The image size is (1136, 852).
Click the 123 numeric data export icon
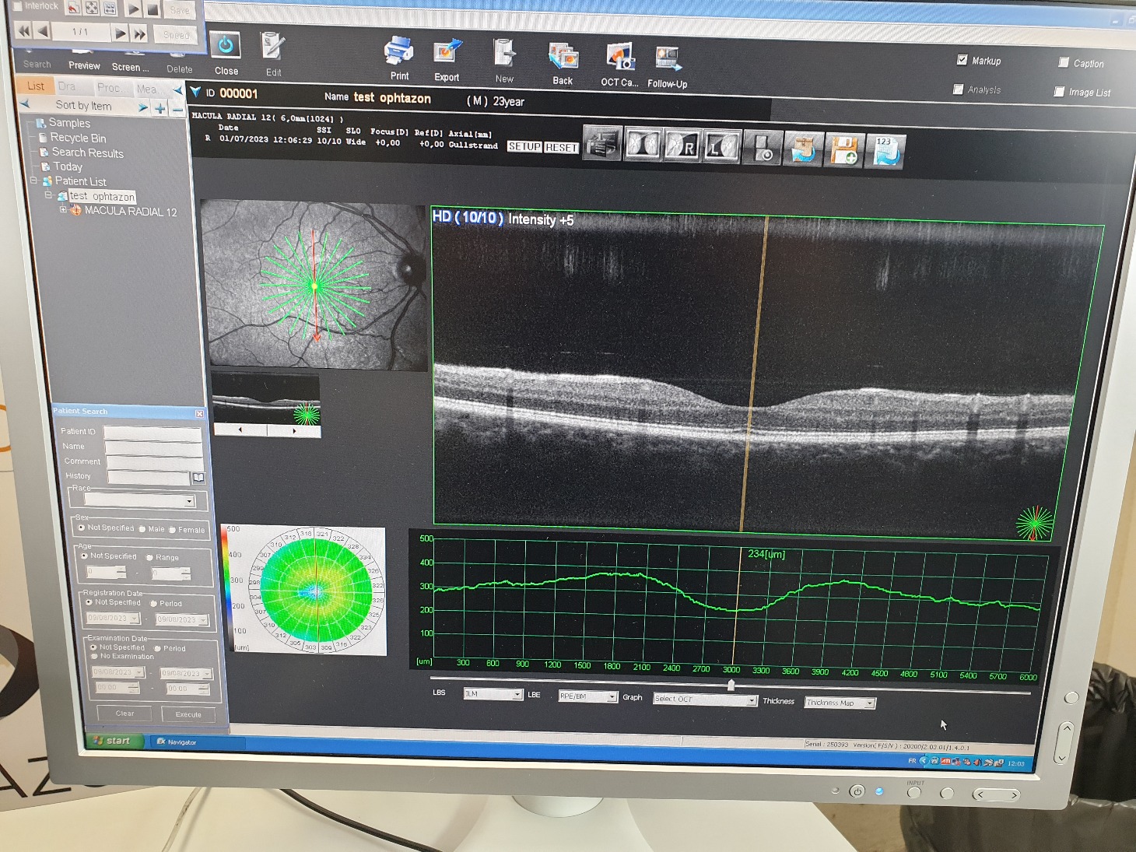886,152
